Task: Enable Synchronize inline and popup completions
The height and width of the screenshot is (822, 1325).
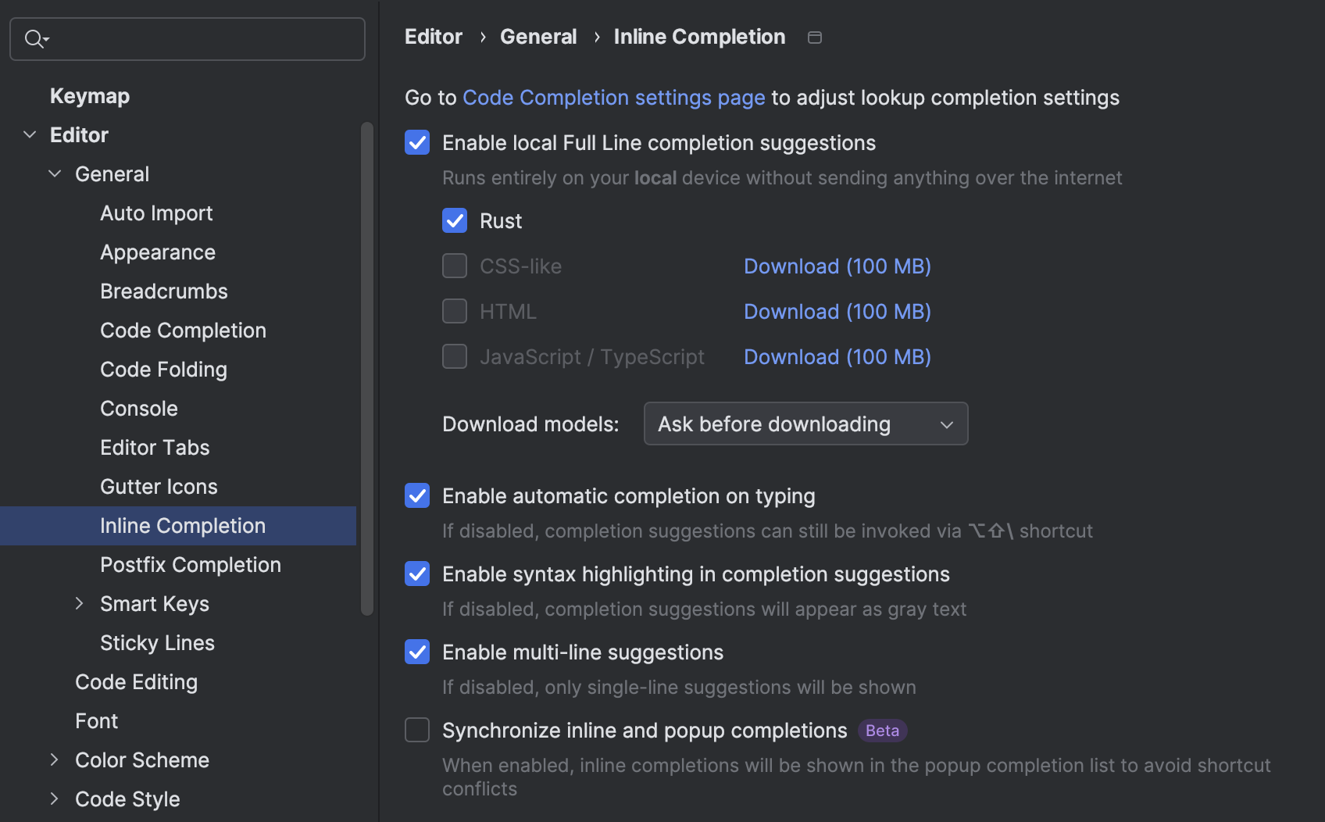Action: 417,731
